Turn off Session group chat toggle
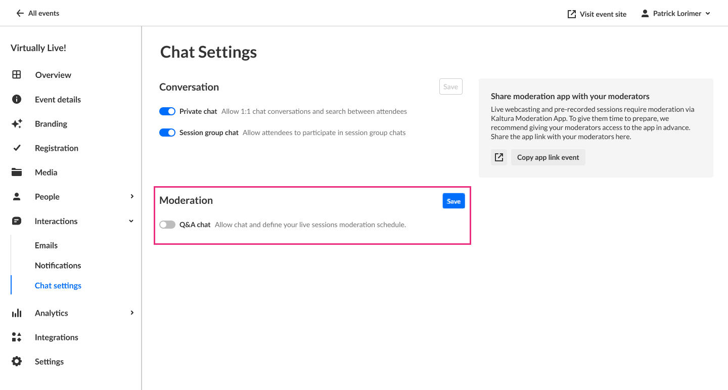This screenshot has height=390, width=728. (167, 133)
